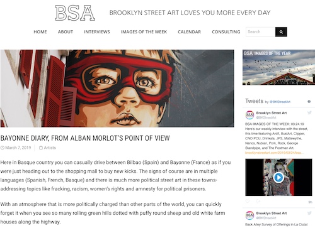Open the About page
The height and width of the screenshot is (228, 315).
click(66, 32)
